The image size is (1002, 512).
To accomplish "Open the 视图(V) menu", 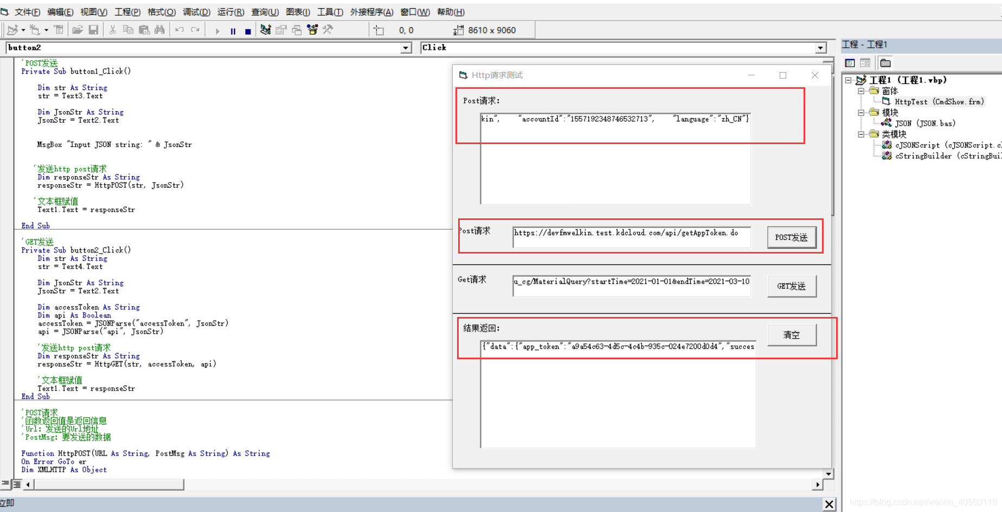I will (93, 12).
